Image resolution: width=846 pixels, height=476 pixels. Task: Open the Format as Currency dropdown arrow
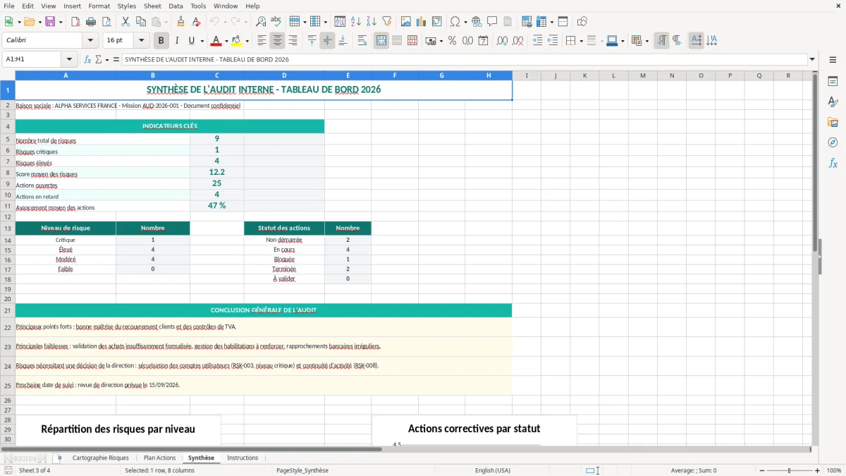click(441, 41)
